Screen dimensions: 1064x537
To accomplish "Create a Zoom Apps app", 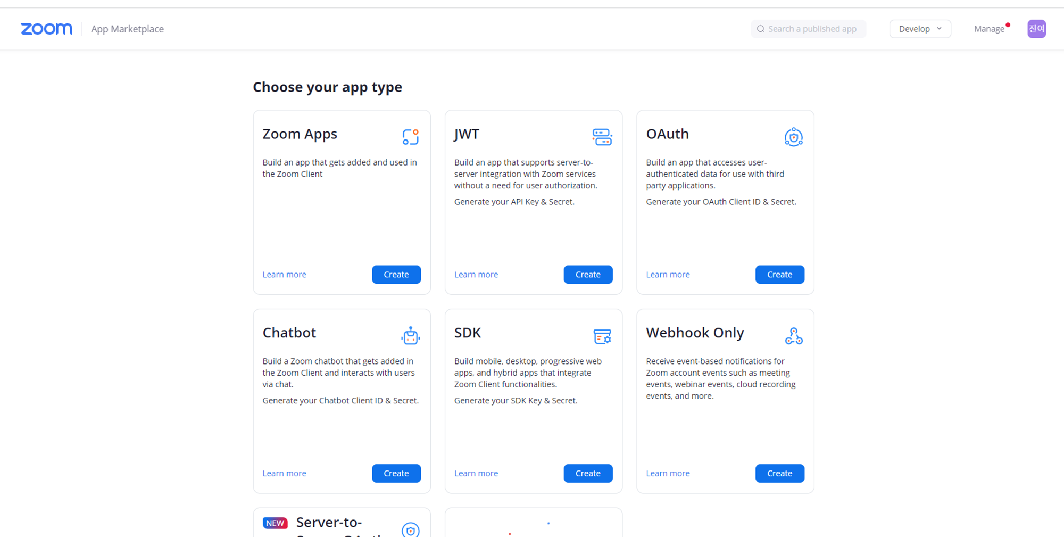I will click(396, 275).
